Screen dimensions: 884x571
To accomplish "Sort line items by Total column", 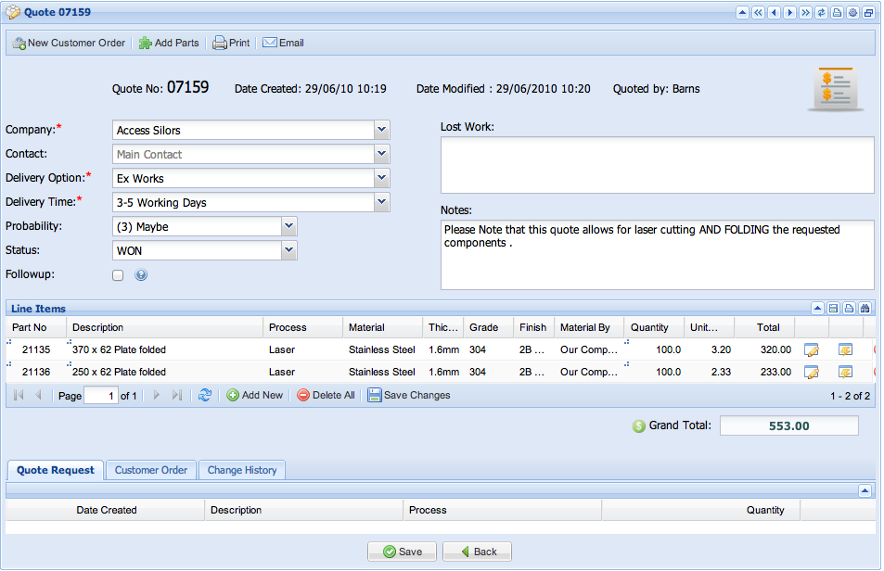I will (x=764, y=327).
